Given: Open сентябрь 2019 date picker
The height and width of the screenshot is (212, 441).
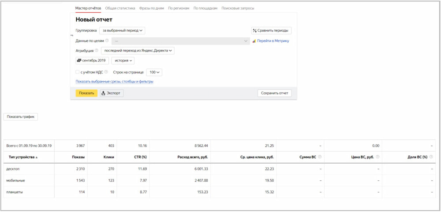Looking at the screenshot, I should click(92, 61).
